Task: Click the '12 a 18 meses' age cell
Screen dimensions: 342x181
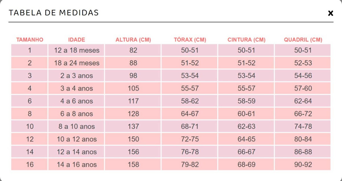Action: tap(77, 50)
